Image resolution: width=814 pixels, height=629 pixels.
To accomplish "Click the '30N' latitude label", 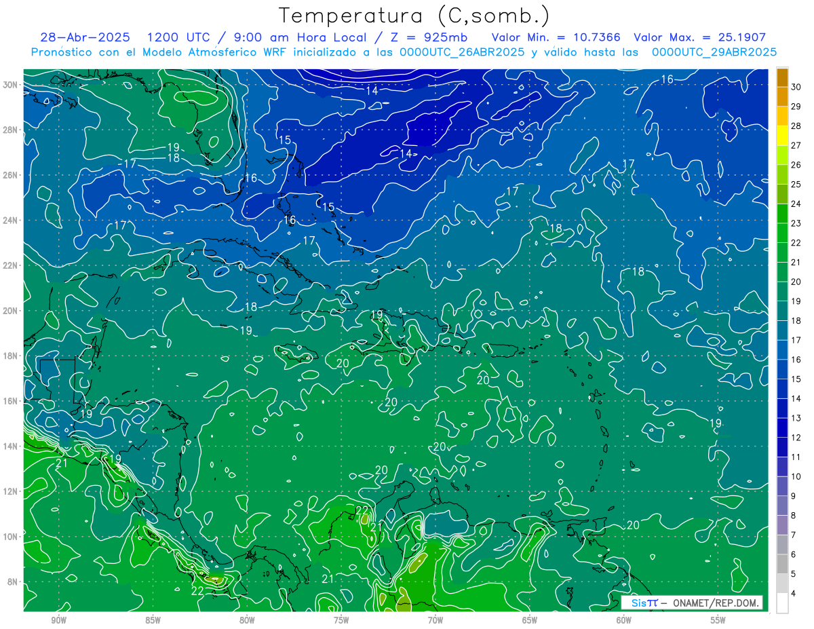I will coord(10,85).
